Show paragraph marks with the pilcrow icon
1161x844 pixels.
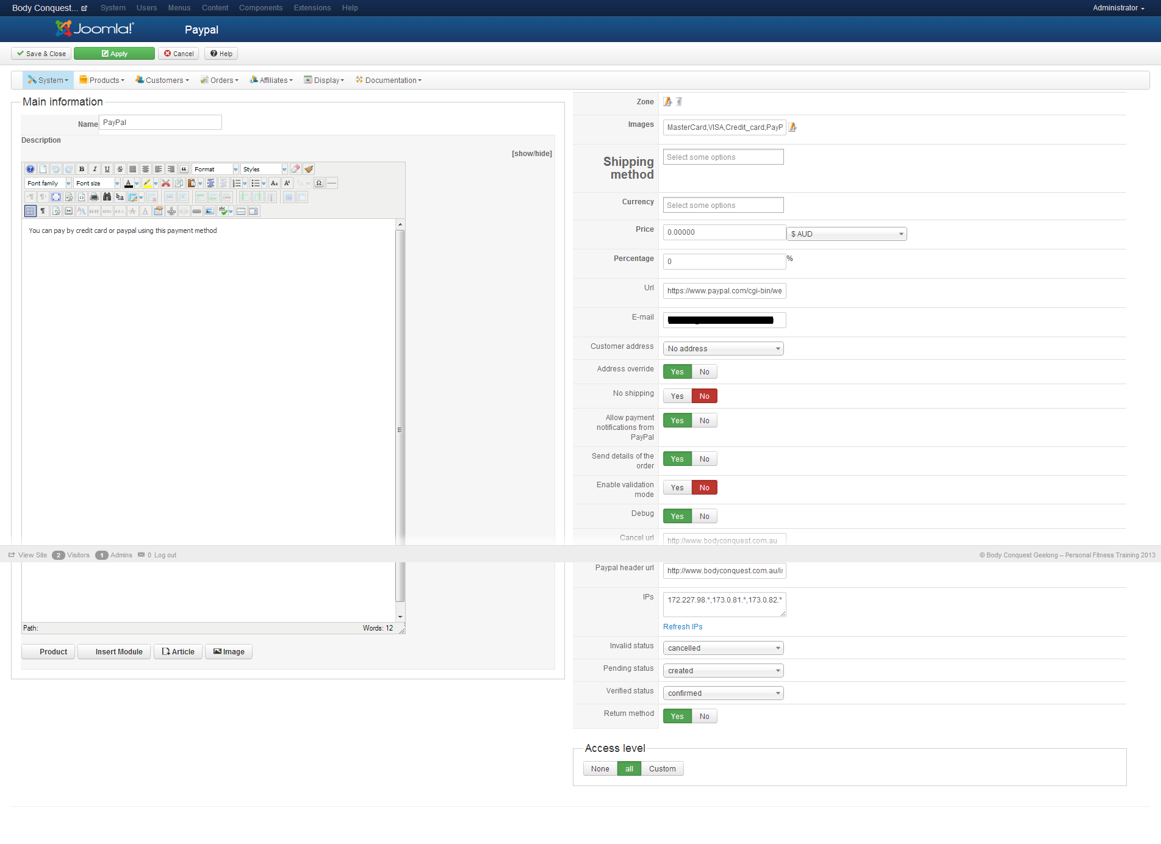click(x=43, y=211)
